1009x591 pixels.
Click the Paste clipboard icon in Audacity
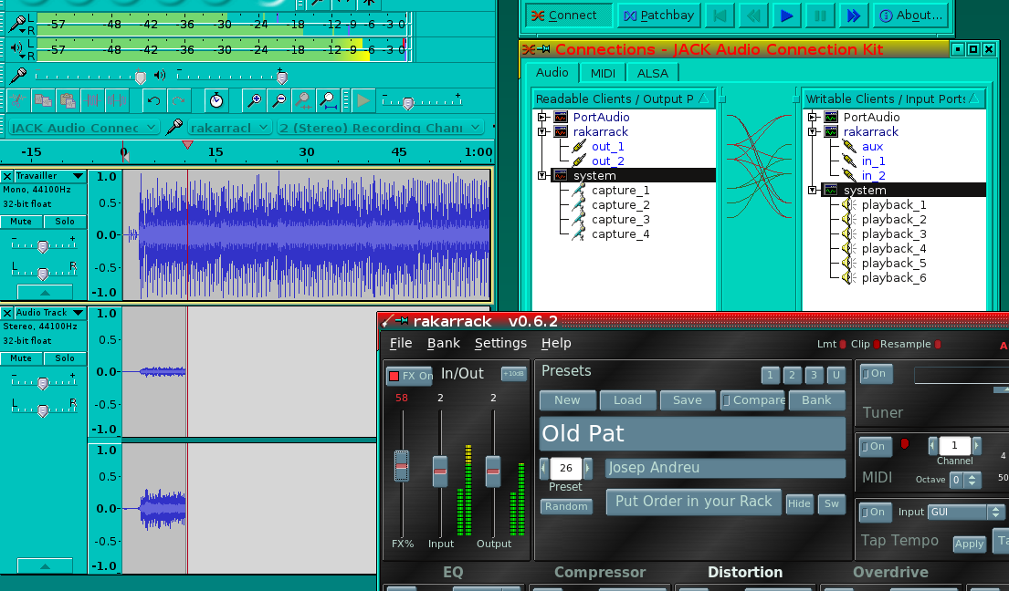coord(68,101)
